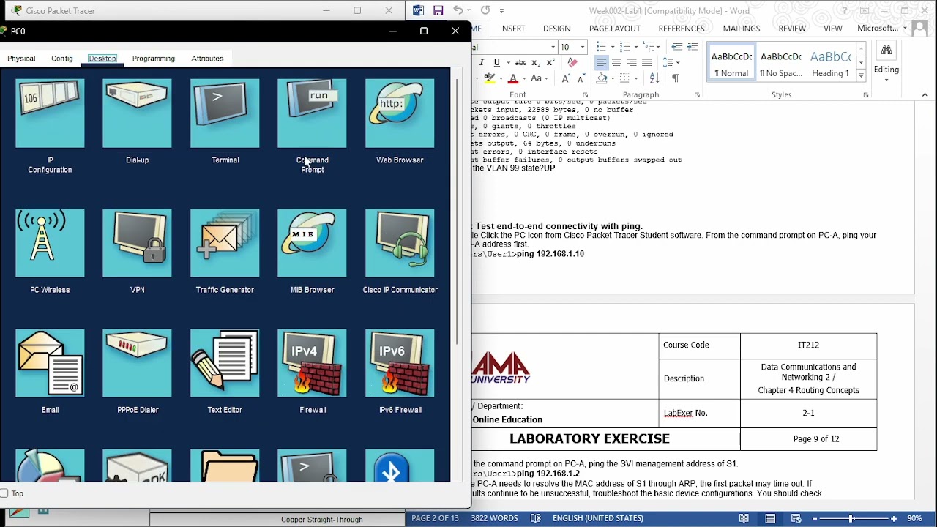
Task: Click the Word Repeat arrow icon
Action: click(485, 10)
